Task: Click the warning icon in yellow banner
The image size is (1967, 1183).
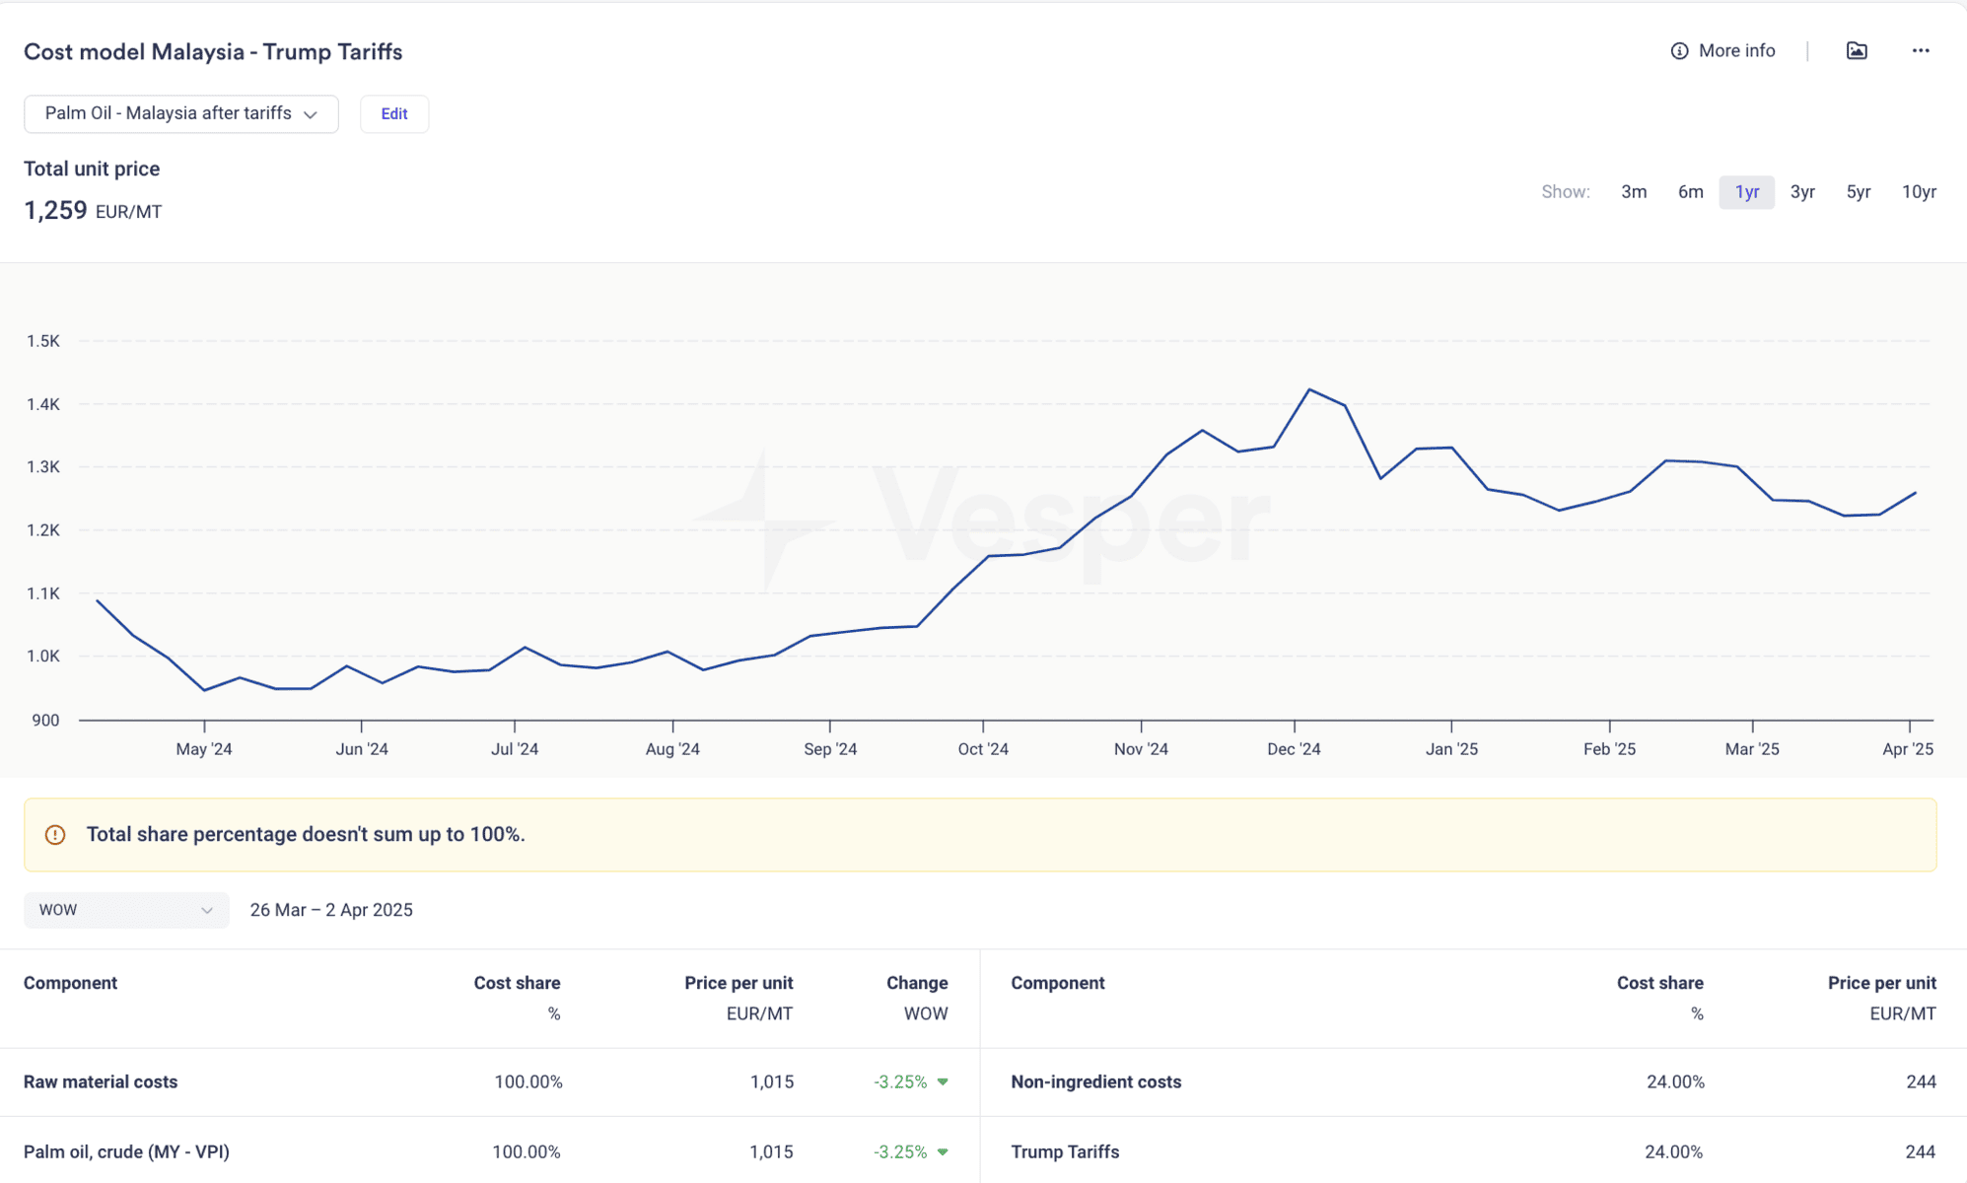Action: [55, 835]
